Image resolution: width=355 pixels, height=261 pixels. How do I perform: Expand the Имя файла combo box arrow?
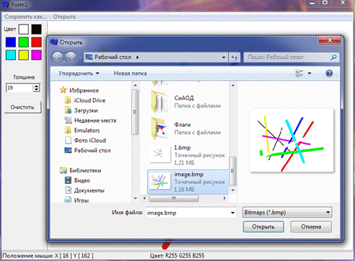(x=232, y=213)
